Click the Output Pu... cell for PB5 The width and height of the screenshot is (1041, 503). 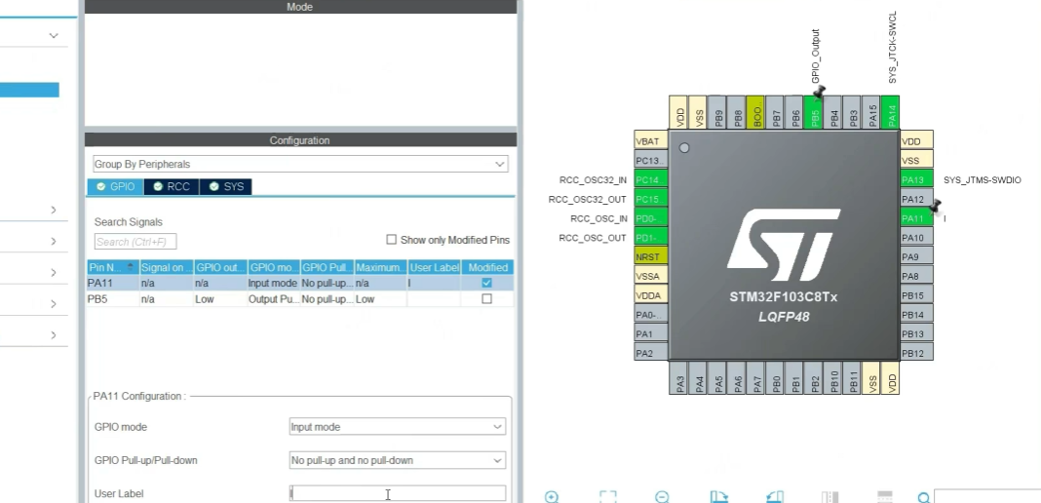(x=274, y=299)
